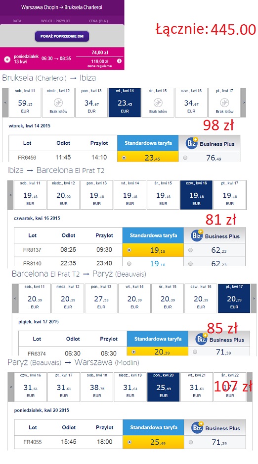258x464 pixels.
Task: Select the Business Plus 76,49 fare for FR6456
Action: [x=185, y=158]
